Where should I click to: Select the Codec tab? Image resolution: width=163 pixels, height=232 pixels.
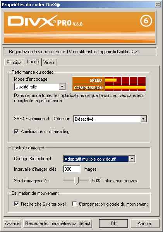33,62
